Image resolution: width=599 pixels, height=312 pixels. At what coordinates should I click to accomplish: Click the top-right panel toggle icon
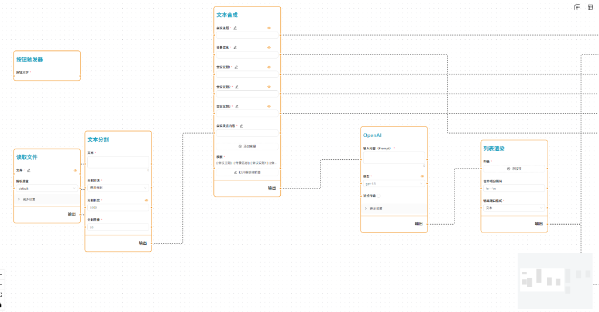pos(590,7)
